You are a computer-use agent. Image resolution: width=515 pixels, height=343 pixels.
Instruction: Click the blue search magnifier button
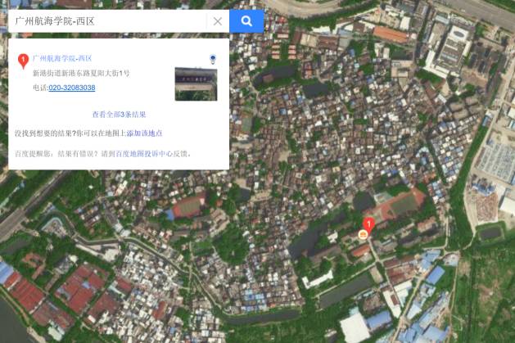coord(246,21)
